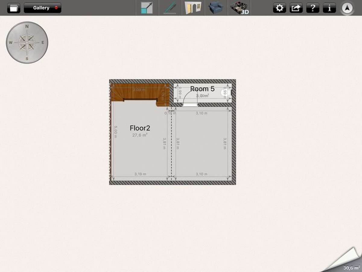Open the Gallery

coord(43,8)
